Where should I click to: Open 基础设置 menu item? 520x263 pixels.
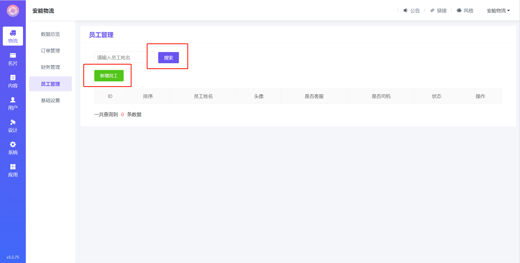(x=50, y=100)
